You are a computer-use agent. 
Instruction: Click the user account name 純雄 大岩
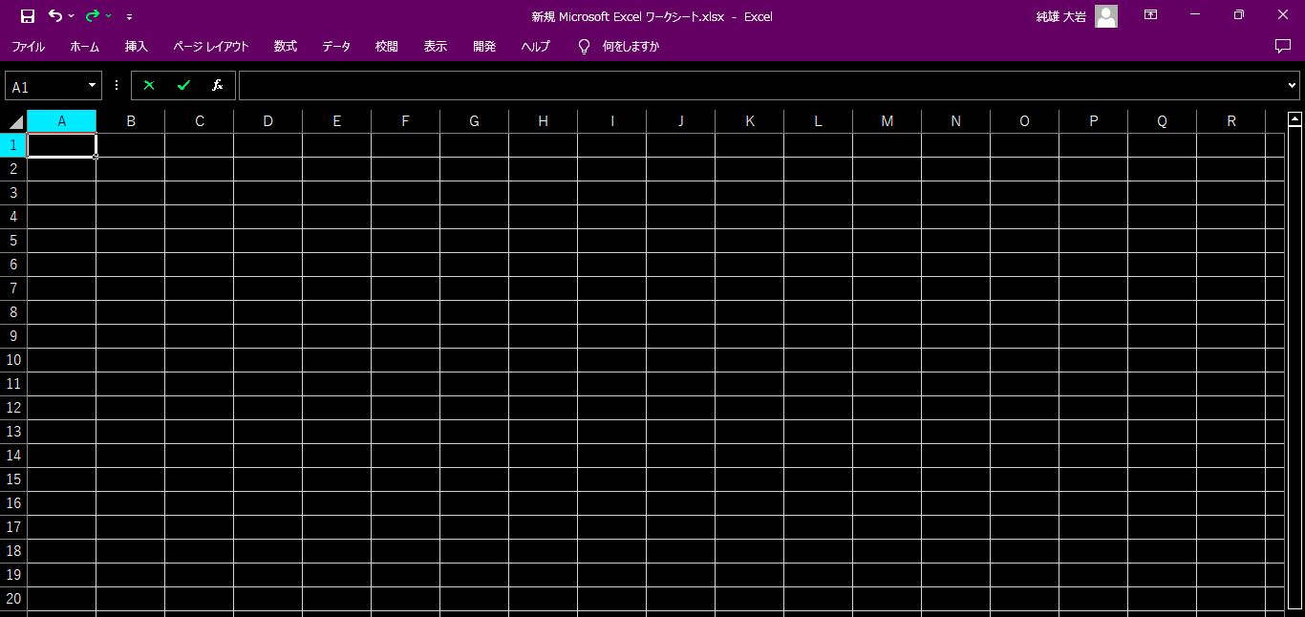click(1060, 15)
